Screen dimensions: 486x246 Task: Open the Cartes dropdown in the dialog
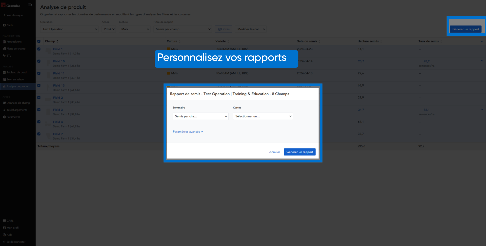pyautogui.click(x=263, y=116)
